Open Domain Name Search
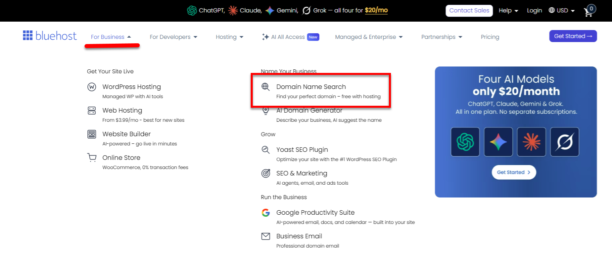Viewport: 612px width, 272px height. 311,87
